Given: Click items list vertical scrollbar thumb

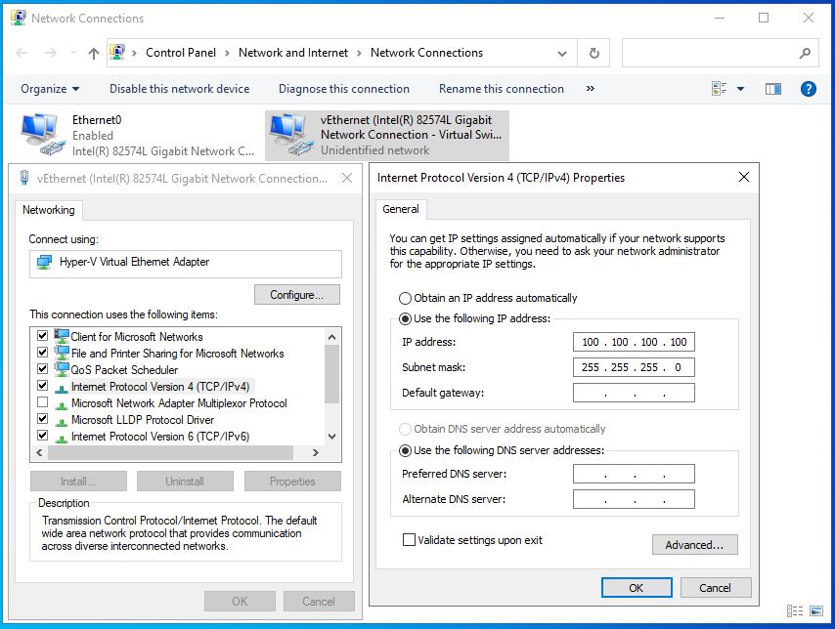Looking at the screenshot, I should (x=331, y=374).
